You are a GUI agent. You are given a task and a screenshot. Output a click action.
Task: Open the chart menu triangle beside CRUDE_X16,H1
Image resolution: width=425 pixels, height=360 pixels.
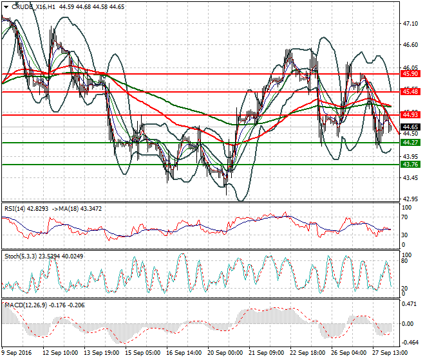pyautogui.click(x=6, y=7)
